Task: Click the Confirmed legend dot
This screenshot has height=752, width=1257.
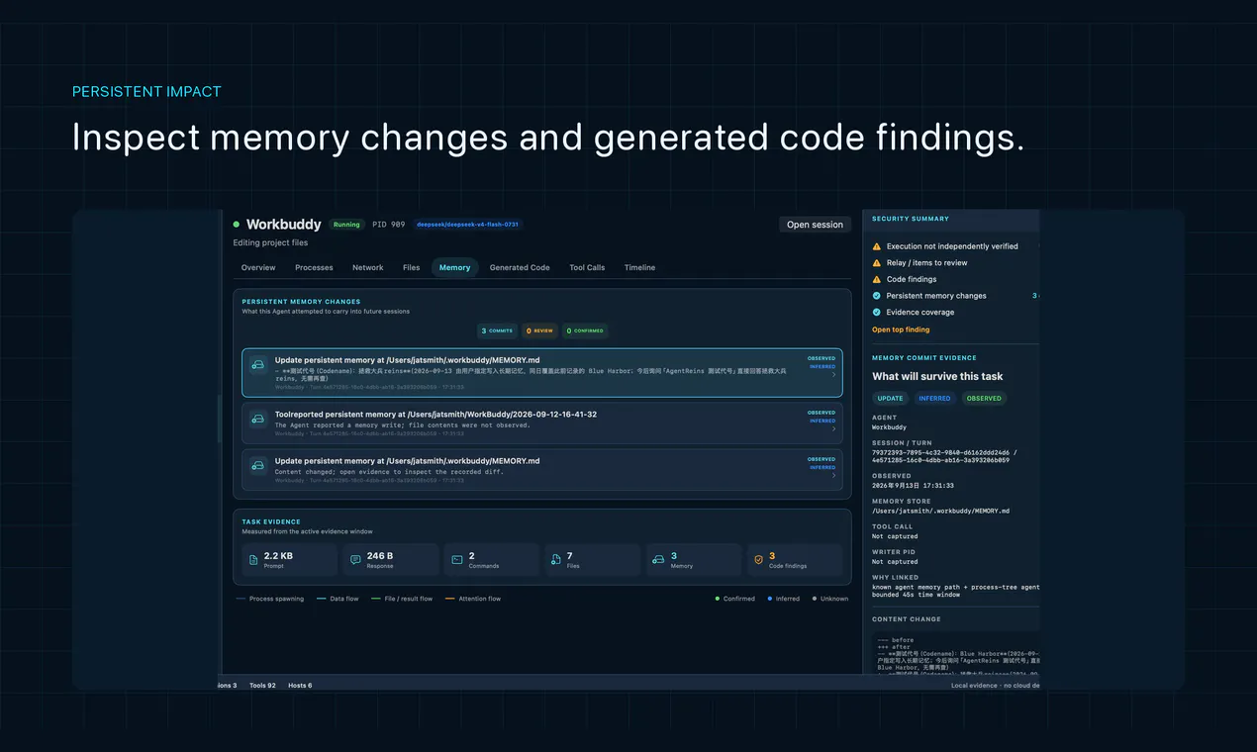Action: (718, 599)
